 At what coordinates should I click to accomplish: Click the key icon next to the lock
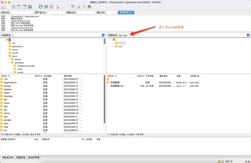[222, 161]
